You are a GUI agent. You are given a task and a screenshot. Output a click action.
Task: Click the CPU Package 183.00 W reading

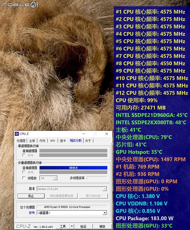point(145,218)
